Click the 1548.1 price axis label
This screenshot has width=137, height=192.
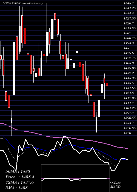click(x=129, y=3)
